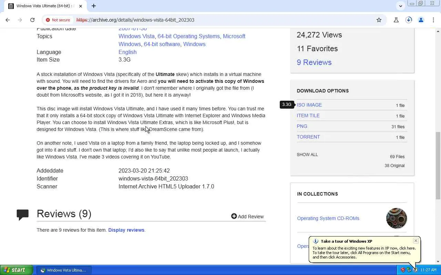This screenshot has height=275, width=441.
Task: Click the English language link
Action: 127,52
